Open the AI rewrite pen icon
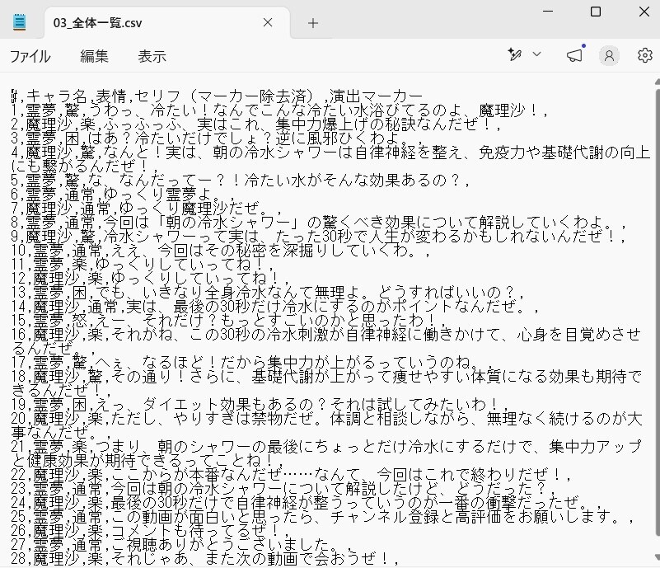This screenshot has width=660, height=568. [x=514, y=54]
